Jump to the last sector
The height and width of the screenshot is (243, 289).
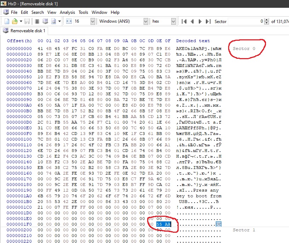point(208,21)
